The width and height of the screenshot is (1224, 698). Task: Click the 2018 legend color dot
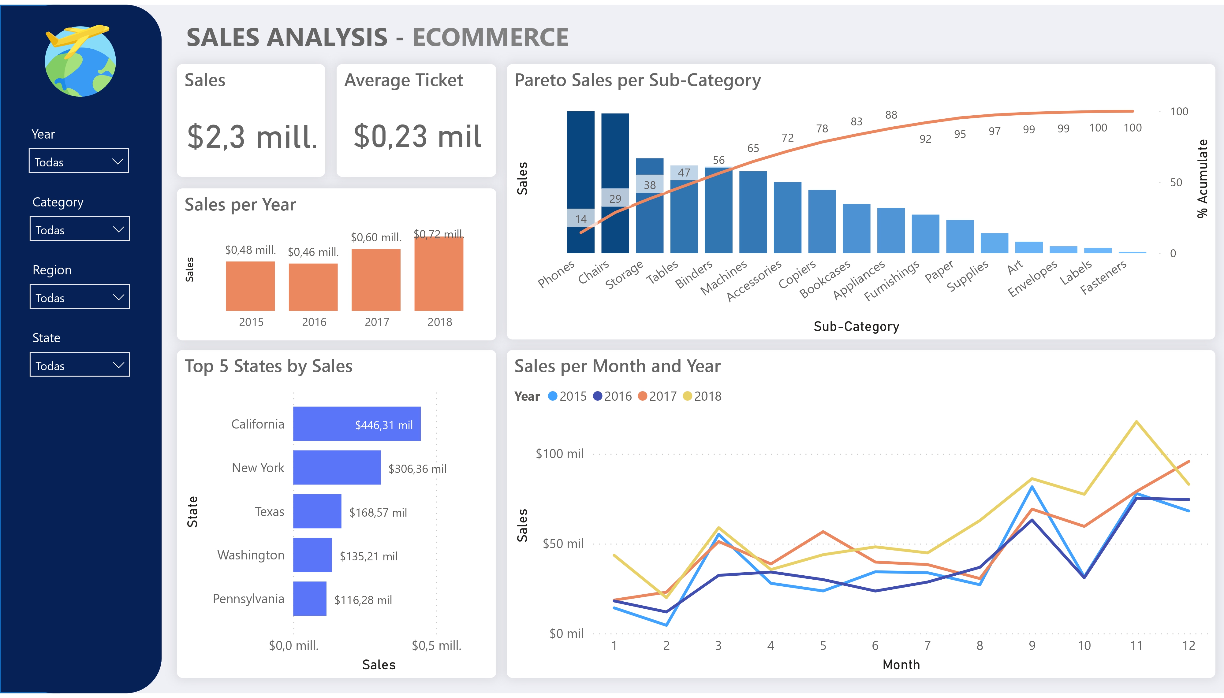coord(688,396)
